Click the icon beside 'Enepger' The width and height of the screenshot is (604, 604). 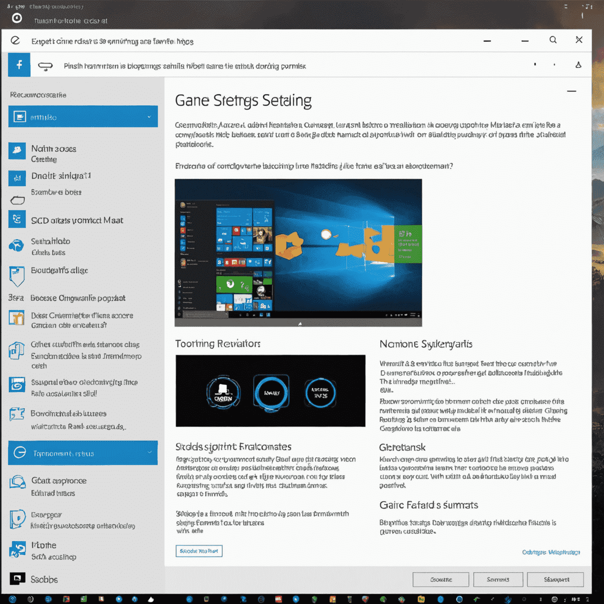17,519
